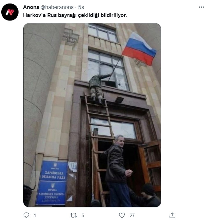Viewport: 207px width, 220px height.
Task: Click the Russian flag in the photo
Action: [x=139, y=48]
